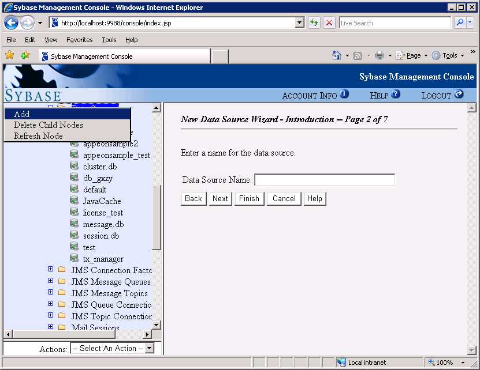Click the browser Forward arrow button
The image size is (480, 370).
(x=28, y=23)
